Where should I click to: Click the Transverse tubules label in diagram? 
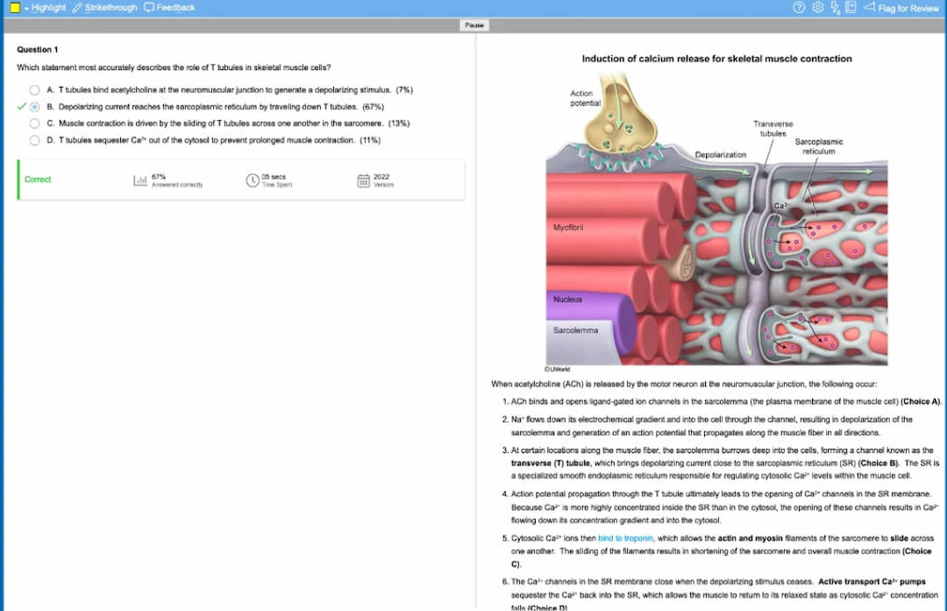[773, 129]
